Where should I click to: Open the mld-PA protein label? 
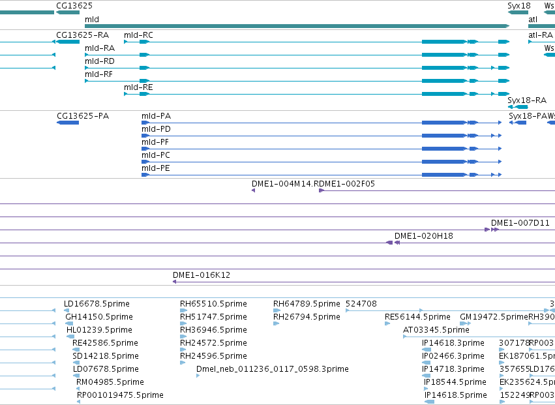pos(156,116)
